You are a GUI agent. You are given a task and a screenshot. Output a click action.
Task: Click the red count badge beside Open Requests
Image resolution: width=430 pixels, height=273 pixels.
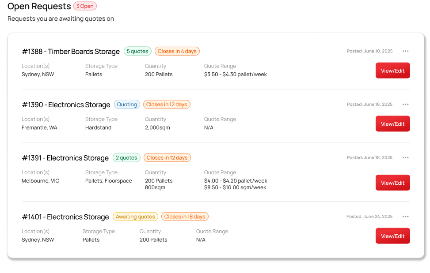pos(85,6)
